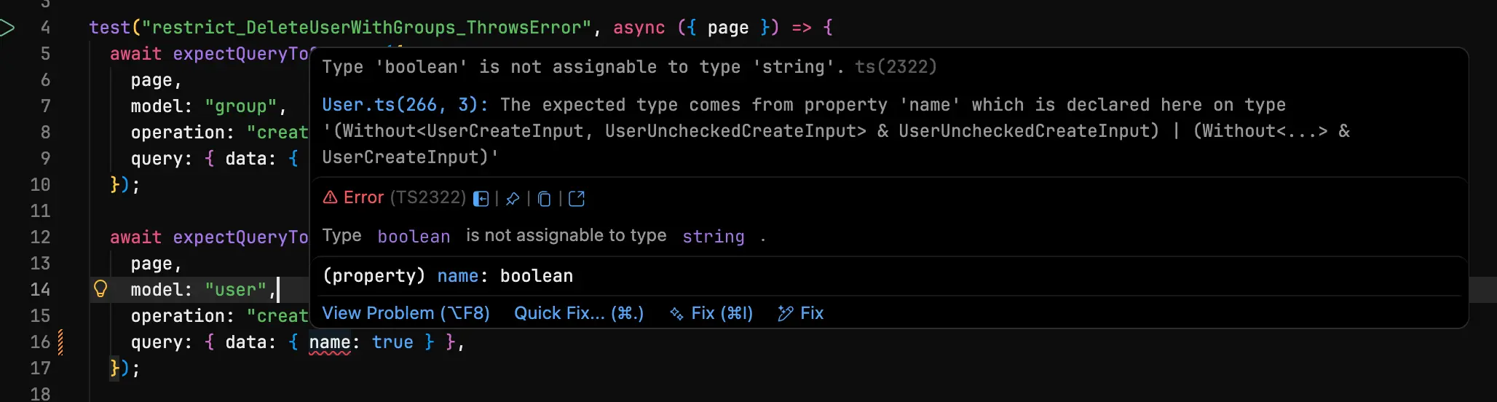Click the "group" model string on line 7
This screenshot has height=402, width=1497.
pos(241,106)
